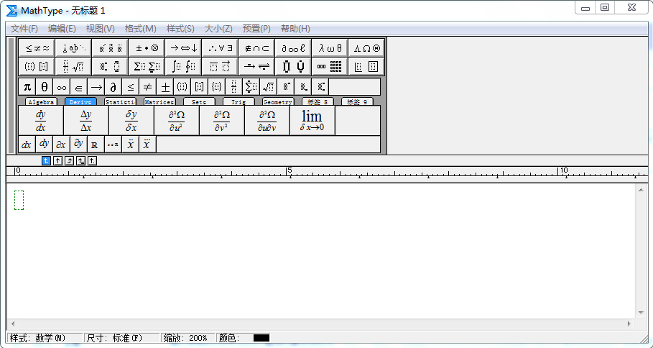Insert the element-of symbol from small bar
Screen dimensions: 653x348
click(x=78, y=87)
